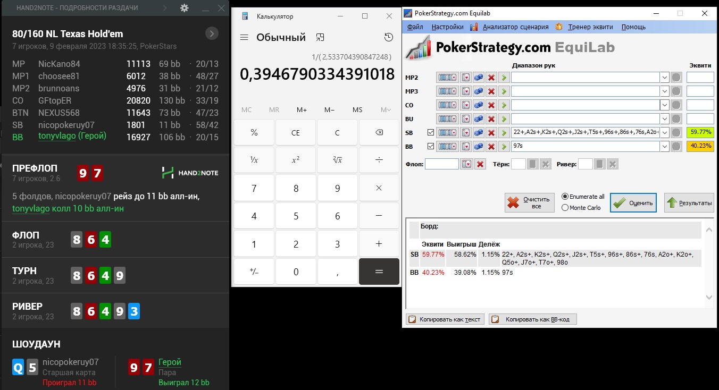Viewport: 719px width, 390px height.
Task: Open Помощь menu in Equilab
Action: (x=633, y=27)
